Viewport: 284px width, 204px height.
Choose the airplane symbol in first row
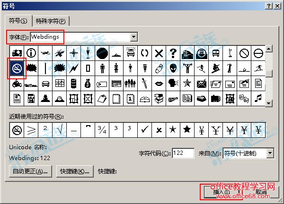click(45, 53)
